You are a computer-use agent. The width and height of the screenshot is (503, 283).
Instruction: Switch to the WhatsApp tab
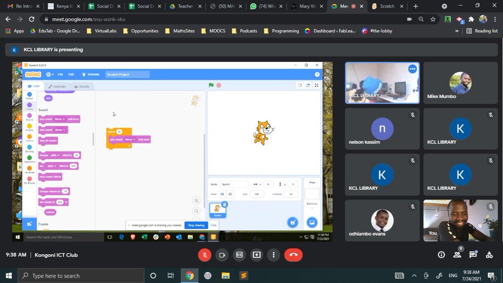click(267, 6)
